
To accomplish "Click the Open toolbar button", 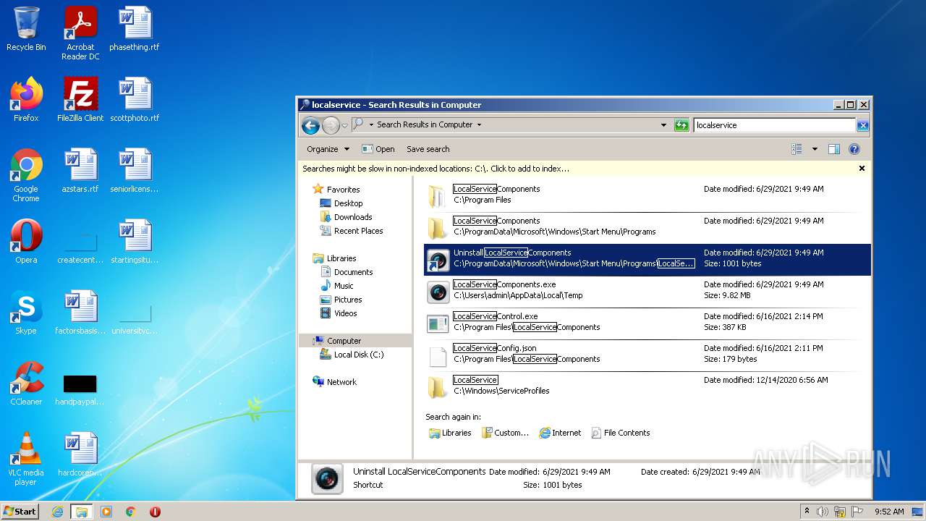I will pyautogui.click(x=378, y=149).
